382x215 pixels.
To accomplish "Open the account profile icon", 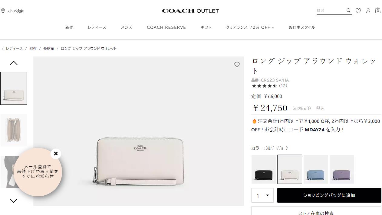I will coord(368,11).
